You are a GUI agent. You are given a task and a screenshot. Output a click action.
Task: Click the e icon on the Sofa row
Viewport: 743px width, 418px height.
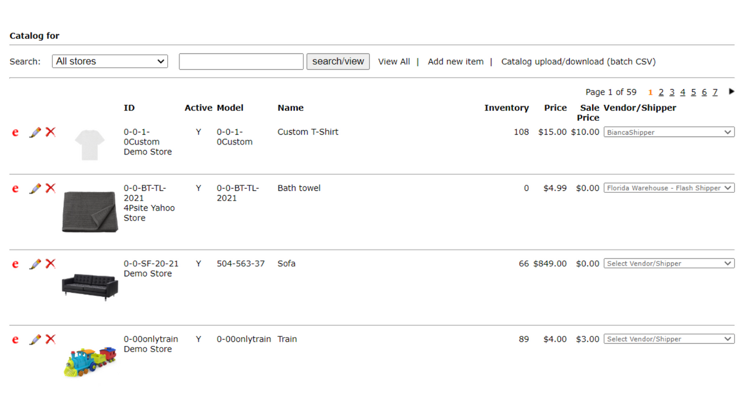15,264
